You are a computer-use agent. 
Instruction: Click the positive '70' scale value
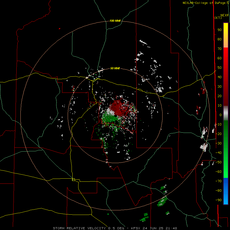point(220,49)
